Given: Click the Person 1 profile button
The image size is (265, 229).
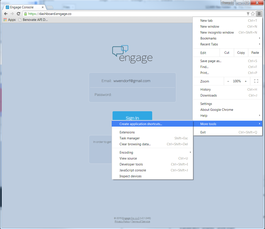Looking at the screenshot, I should coord(227,3).
